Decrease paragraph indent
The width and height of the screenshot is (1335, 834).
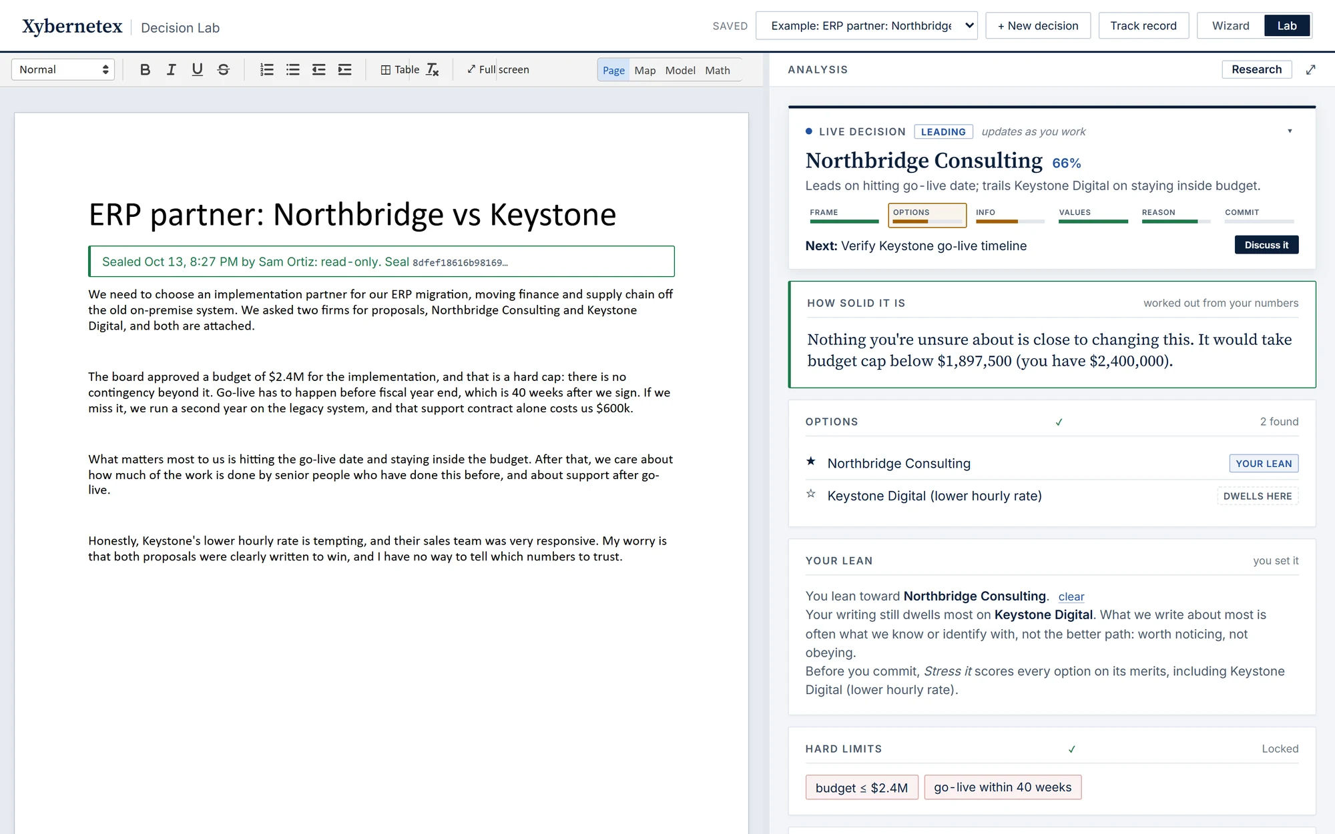point(318,69)
